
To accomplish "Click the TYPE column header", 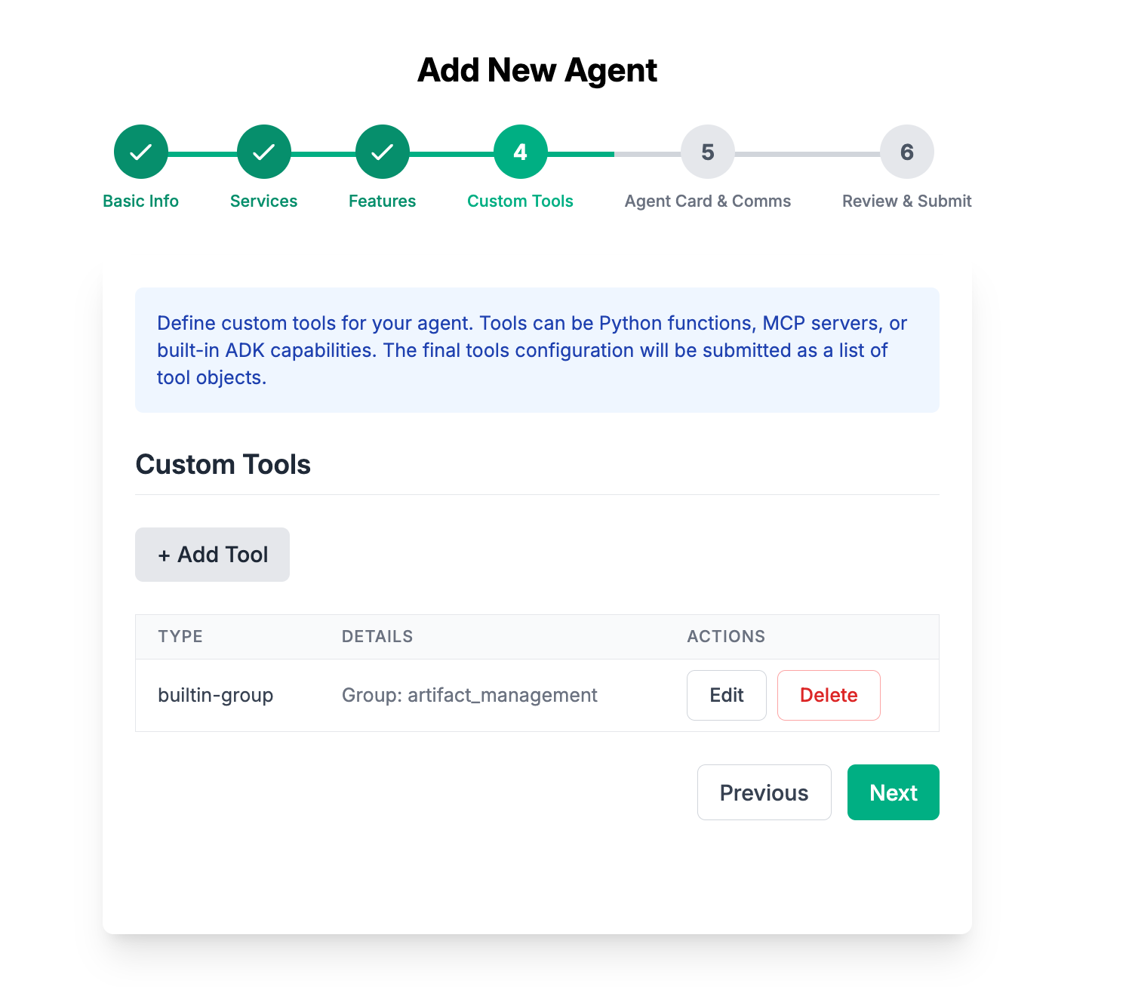I will 180,636.
